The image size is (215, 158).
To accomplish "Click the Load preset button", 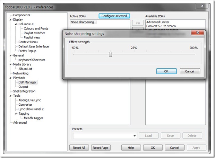I will coord(148,136).
